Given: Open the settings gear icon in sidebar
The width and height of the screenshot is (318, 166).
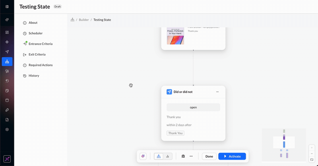Looking at the screenshot, I should point(7,129).
